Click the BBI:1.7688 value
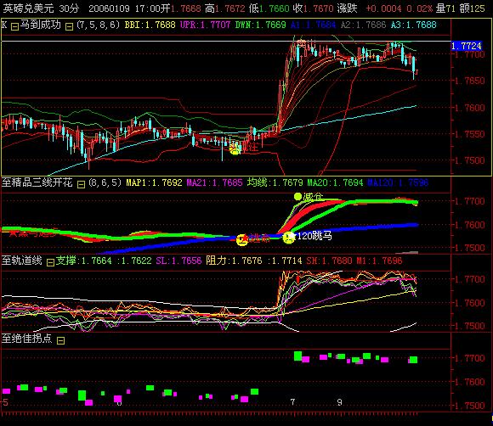 pos(150,25)
